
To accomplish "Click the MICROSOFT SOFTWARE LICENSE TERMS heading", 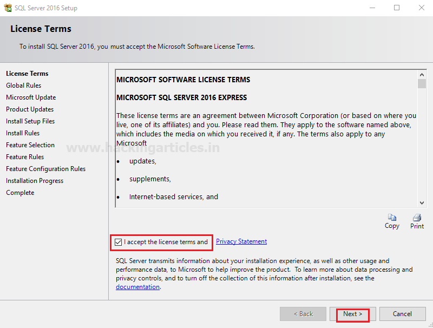I will pyautogui.click(x=183, y=80).
